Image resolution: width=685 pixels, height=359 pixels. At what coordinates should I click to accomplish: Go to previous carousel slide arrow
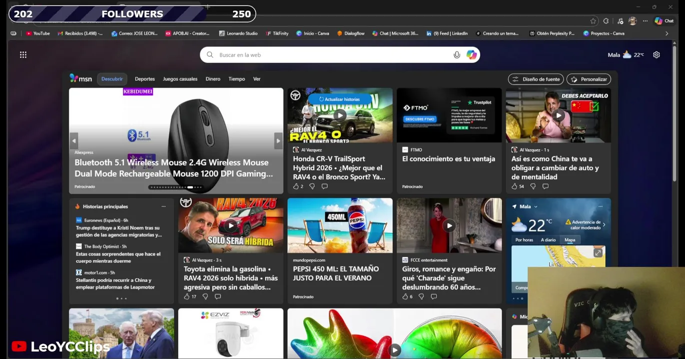point(74,141)
